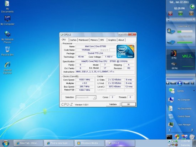
Task: Click the Validate button
Action: point(113,104)
